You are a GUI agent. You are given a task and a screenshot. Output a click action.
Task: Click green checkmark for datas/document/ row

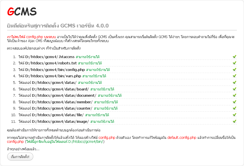tap(235, 95)
